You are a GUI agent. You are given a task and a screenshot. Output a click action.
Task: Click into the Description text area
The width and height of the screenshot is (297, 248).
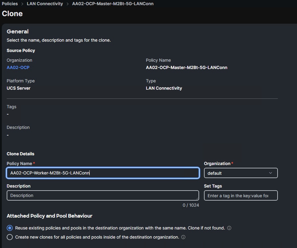[103, 196]
